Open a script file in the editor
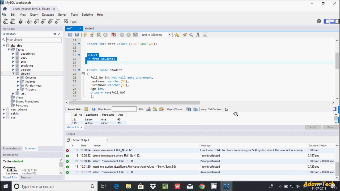Viewport: 340px width, 191px height. 70,35
